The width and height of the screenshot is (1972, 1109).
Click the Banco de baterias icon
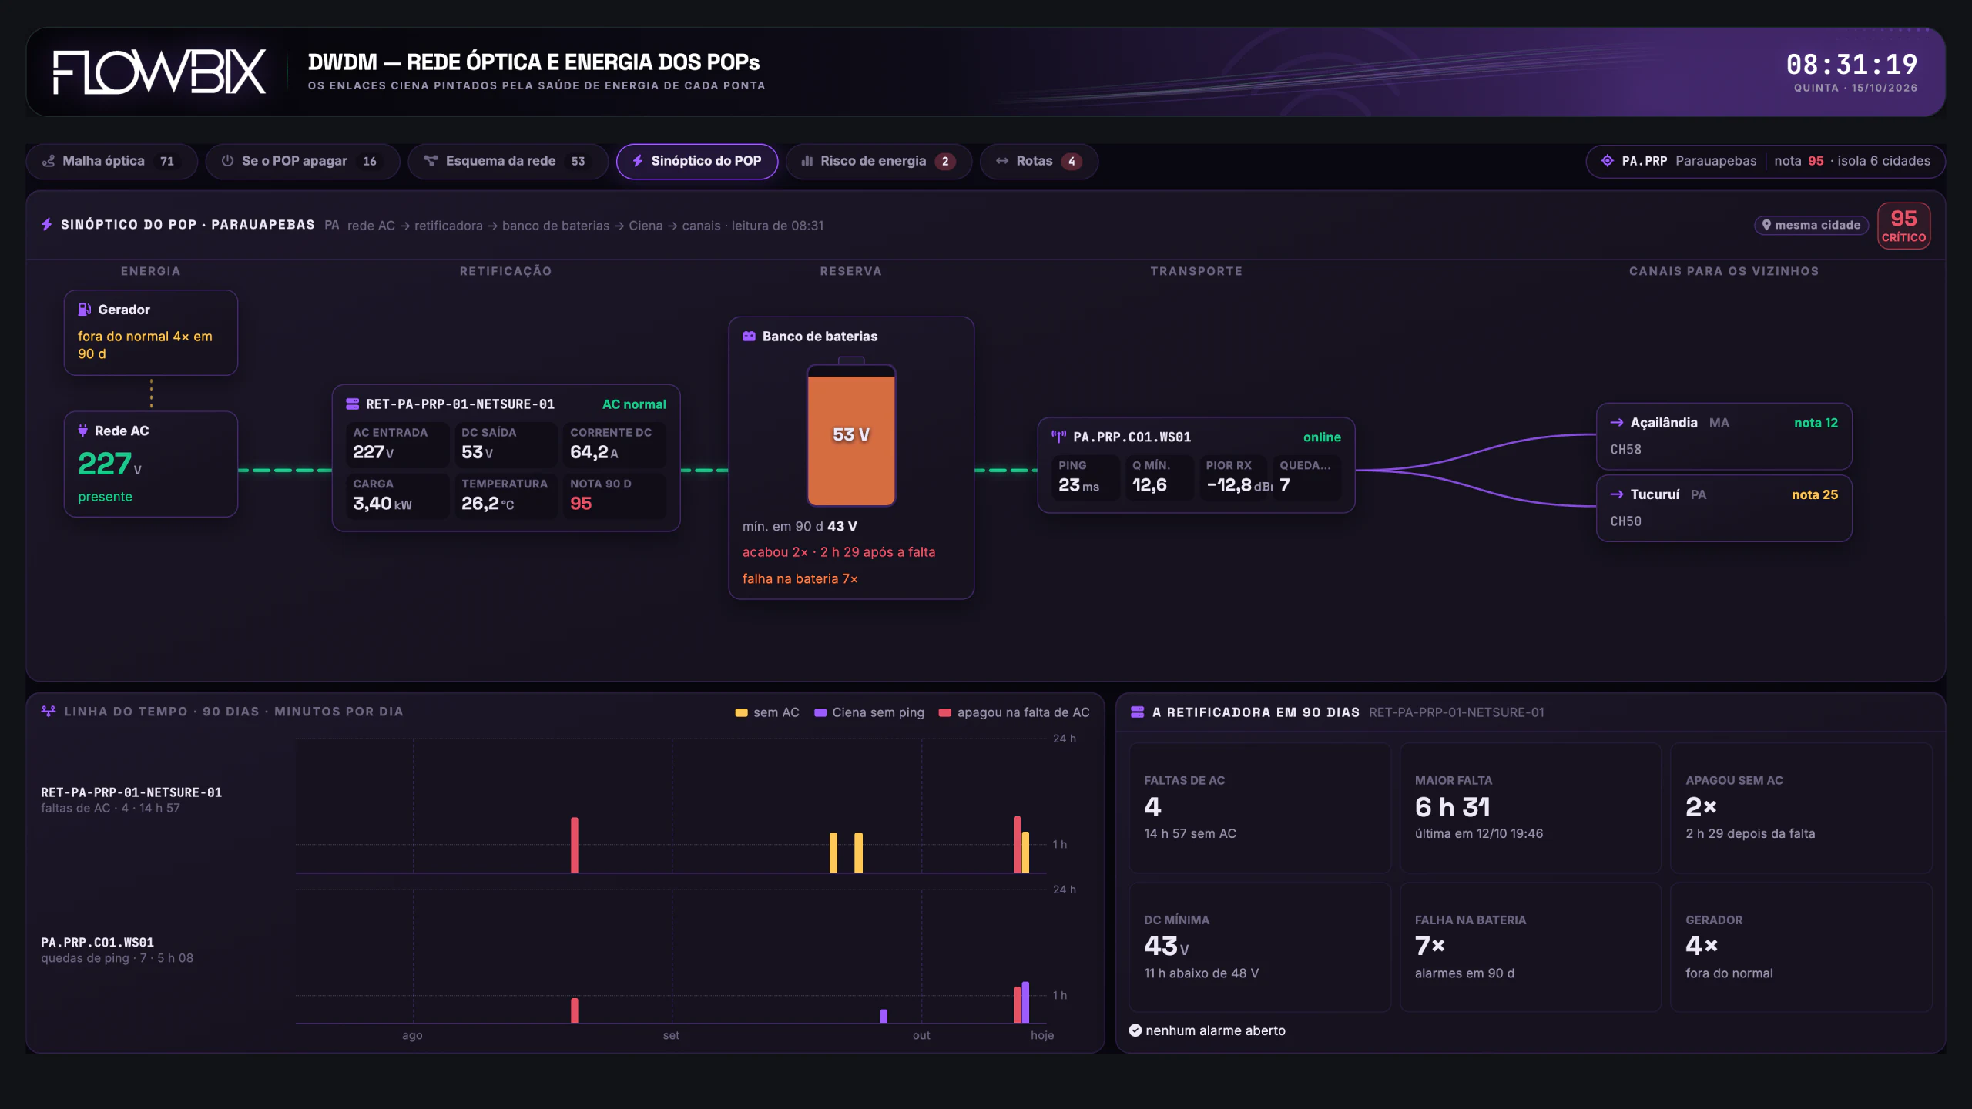tap(749, 337)
